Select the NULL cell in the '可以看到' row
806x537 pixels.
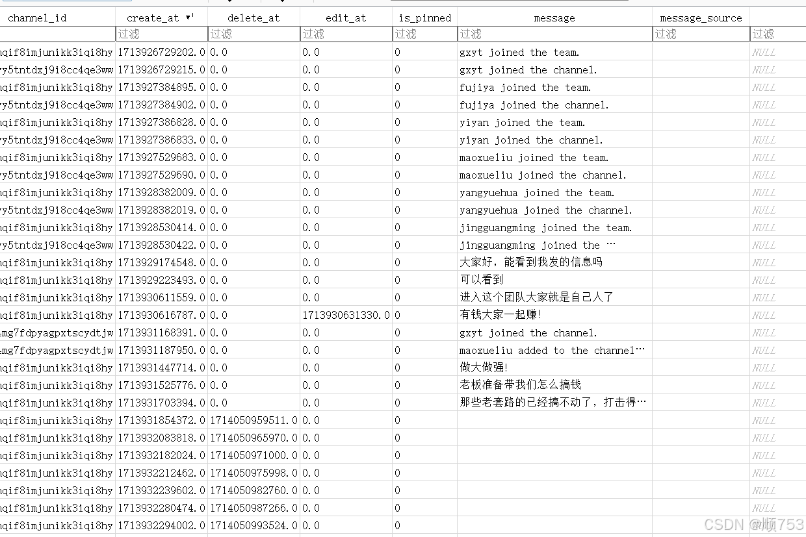tap(778, 280)
